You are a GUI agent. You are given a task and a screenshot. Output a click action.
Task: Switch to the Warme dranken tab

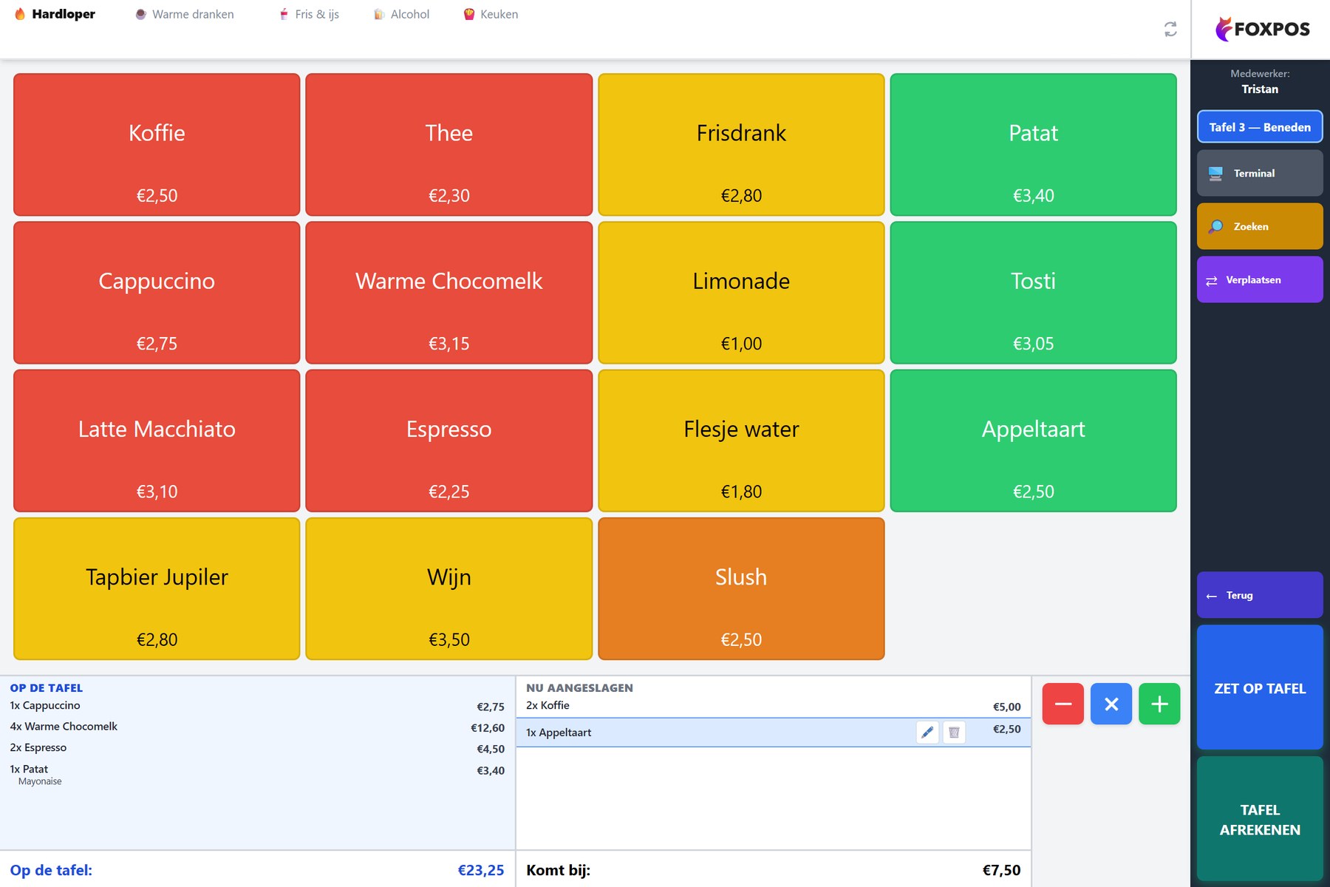[185, 14]
